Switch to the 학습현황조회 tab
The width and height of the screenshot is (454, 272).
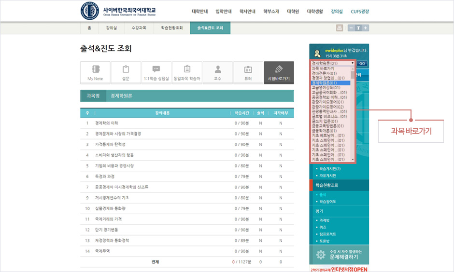(x=172, y=28)
